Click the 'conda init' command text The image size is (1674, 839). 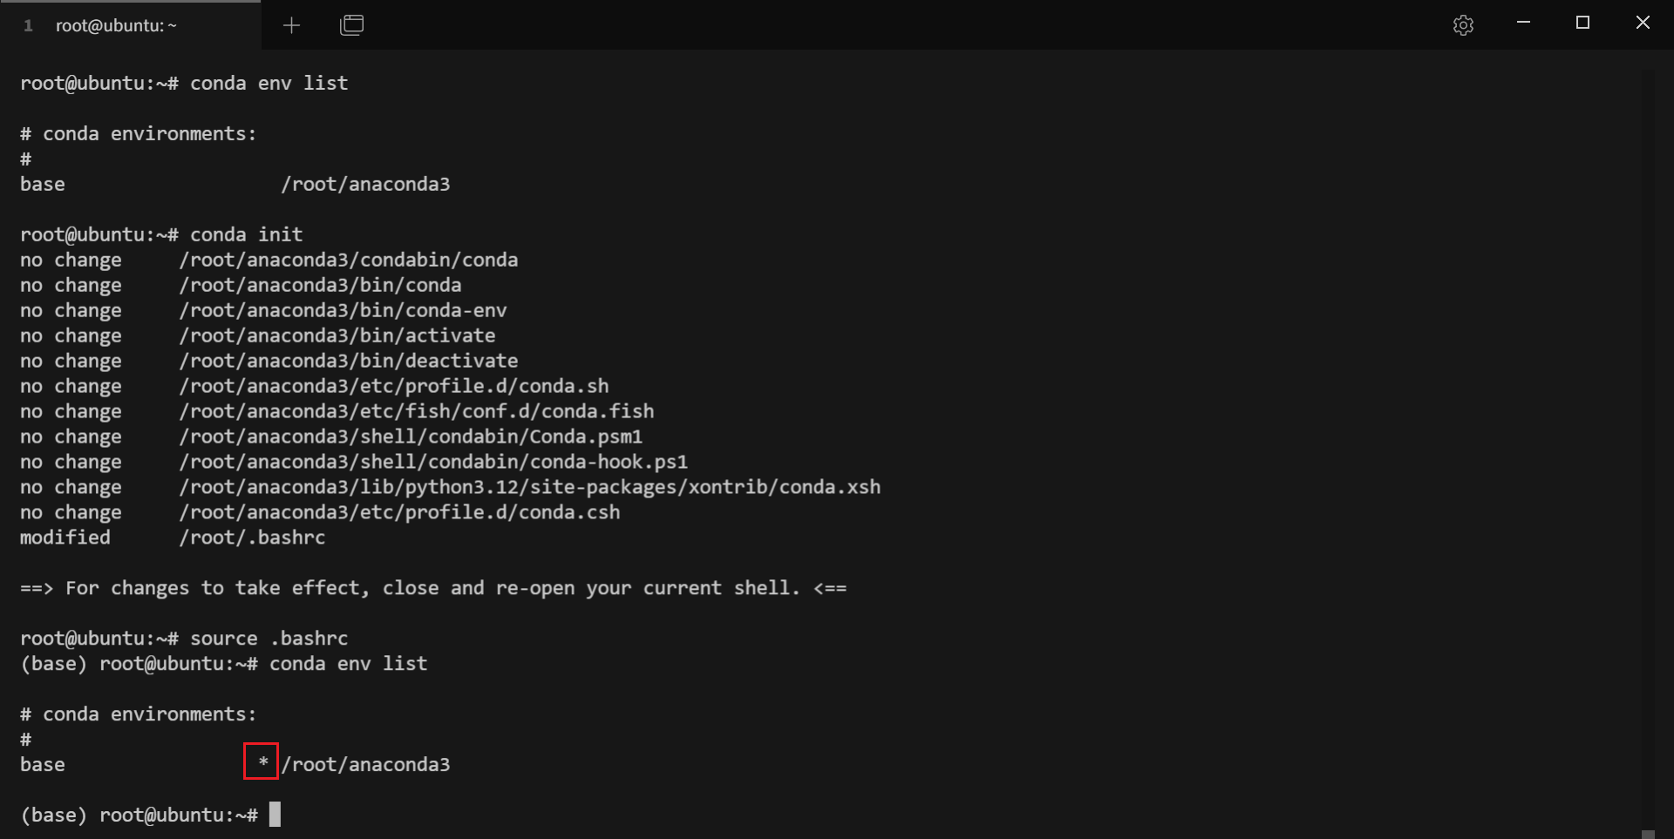[x=246, y=234]
